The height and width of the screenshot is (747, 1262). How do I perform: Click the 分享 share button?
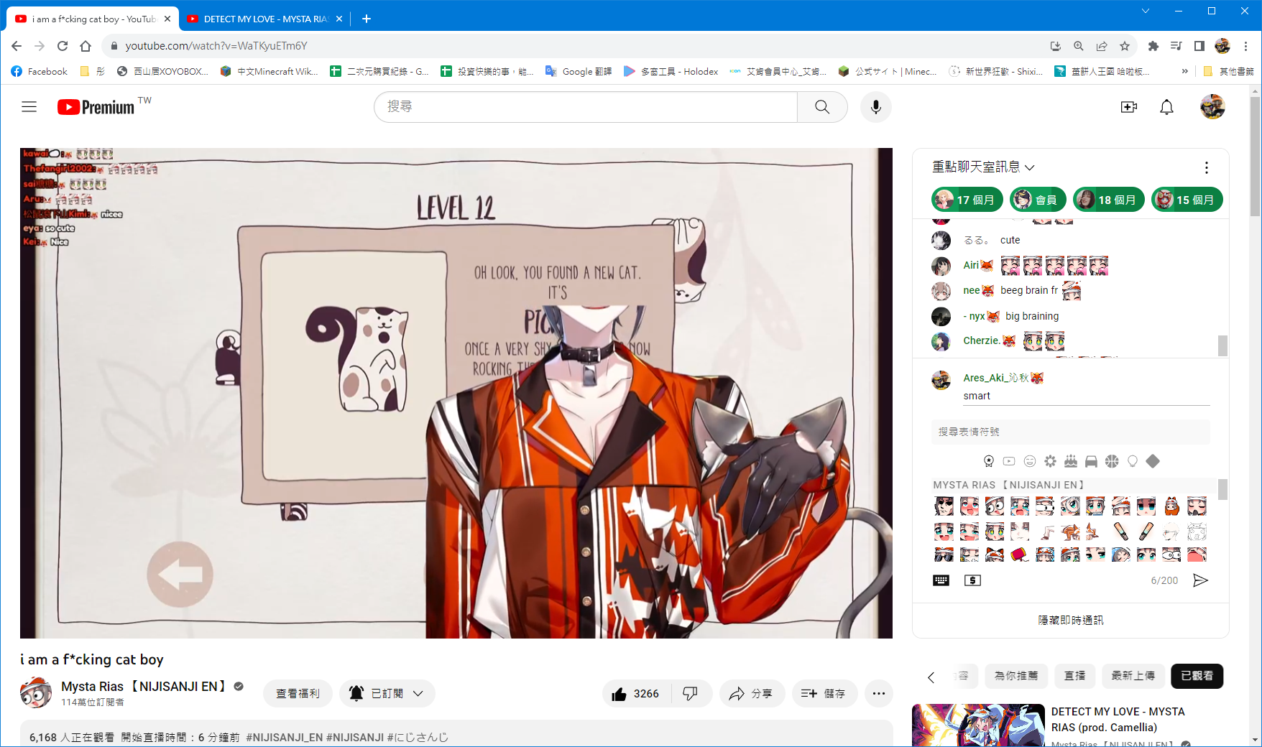[751, 694]
